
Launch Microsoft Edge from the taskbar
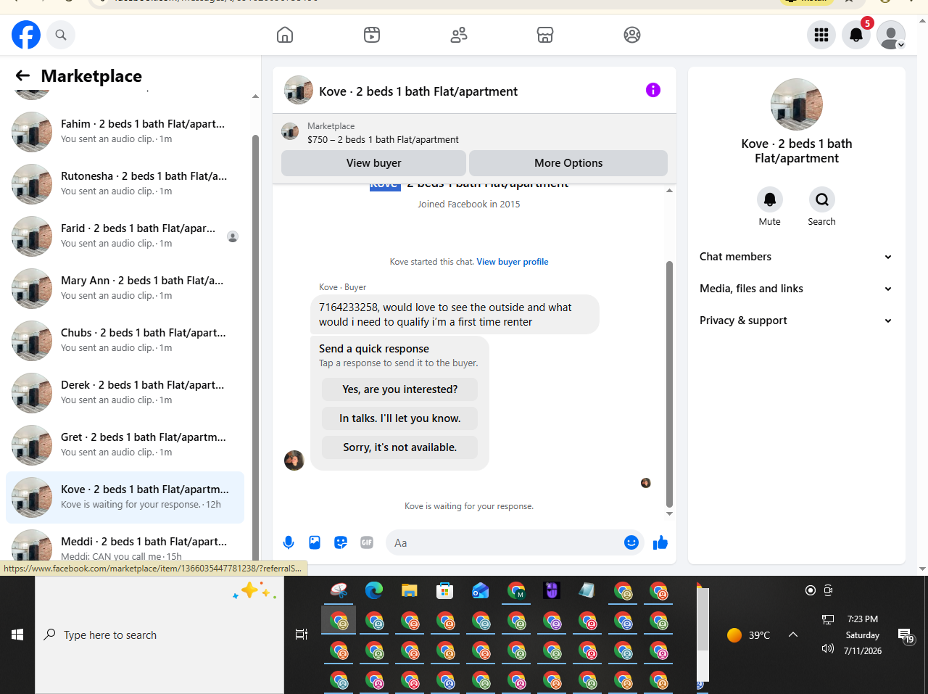374,591
